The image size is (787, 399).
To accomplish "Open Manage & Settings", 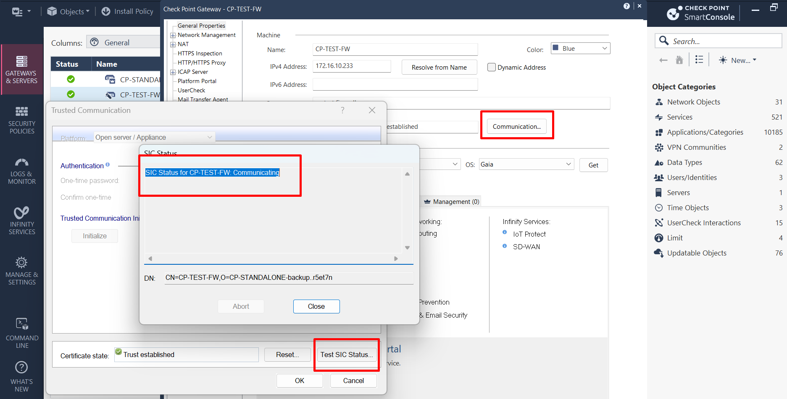I will tap(22, 271).
